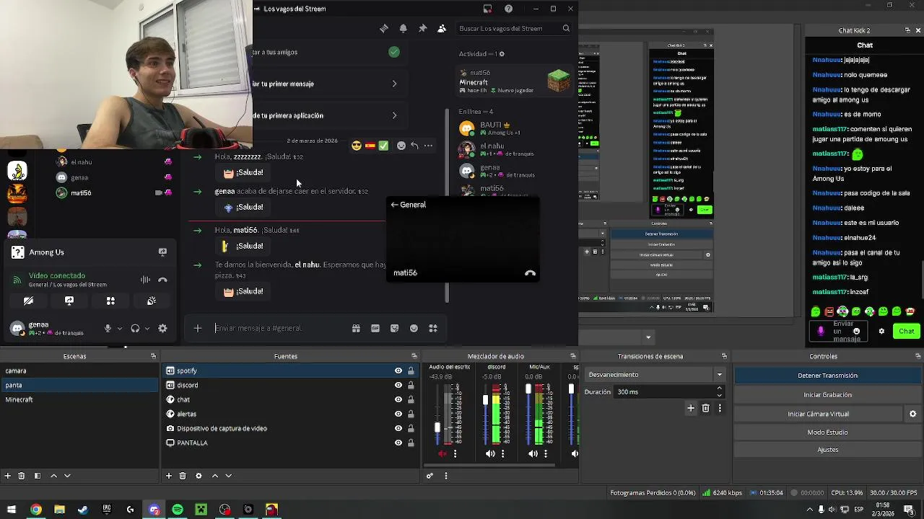This screenshot has height=519, width=924.
Task: React with sunglasses emoji on message
Action: click(x=357, y=146)
